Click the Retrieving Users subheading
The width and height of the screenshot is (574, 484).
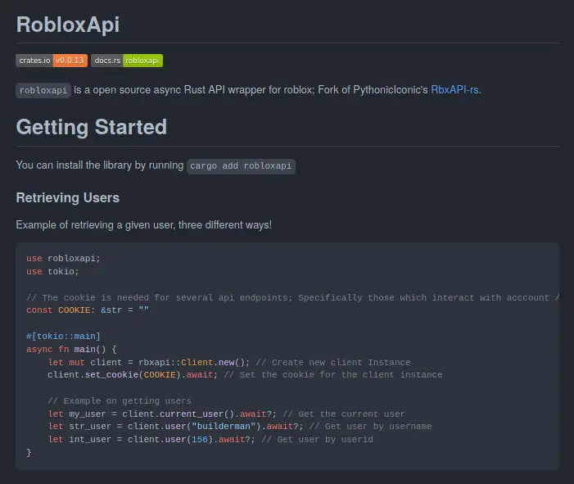pyautogui.click(x=67, y=197)
